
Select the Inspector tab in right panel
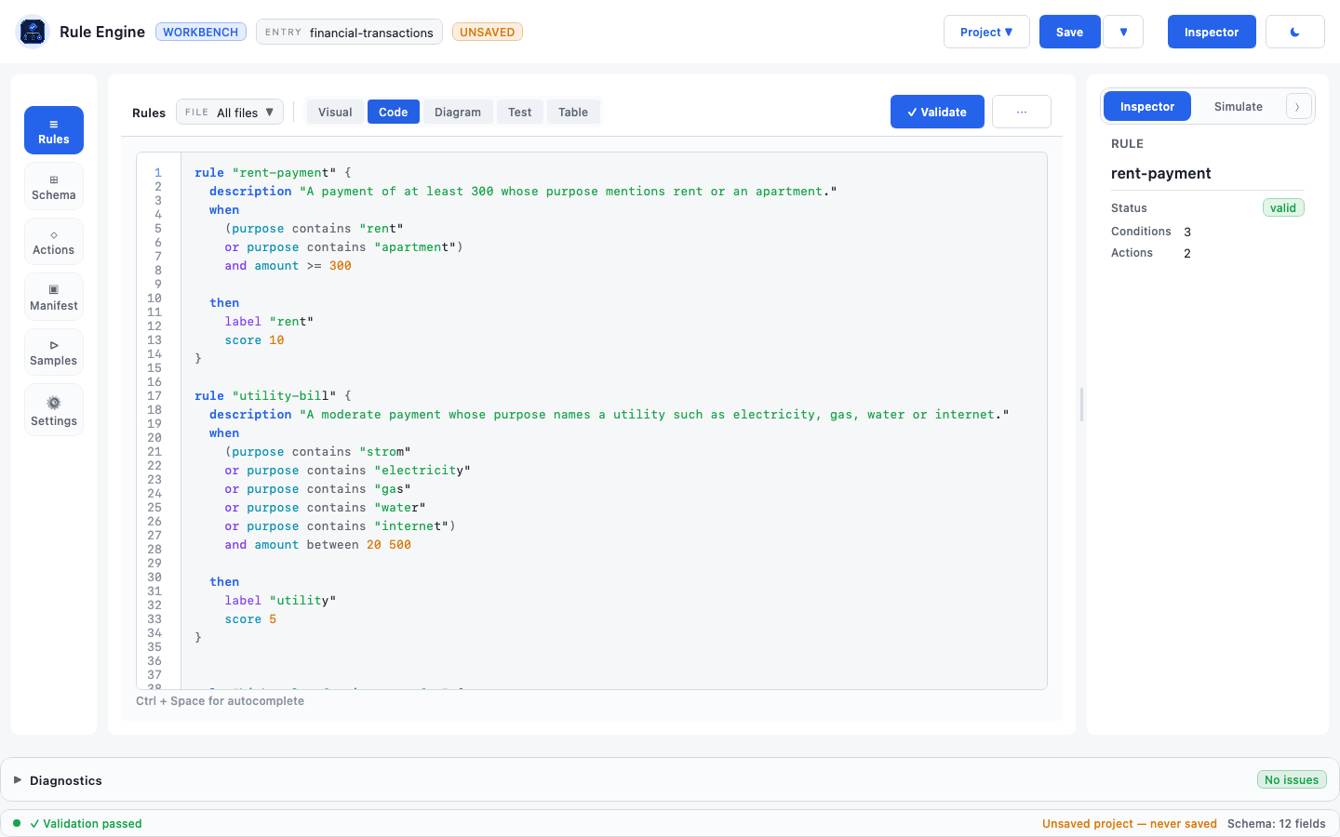[1147, 106]
